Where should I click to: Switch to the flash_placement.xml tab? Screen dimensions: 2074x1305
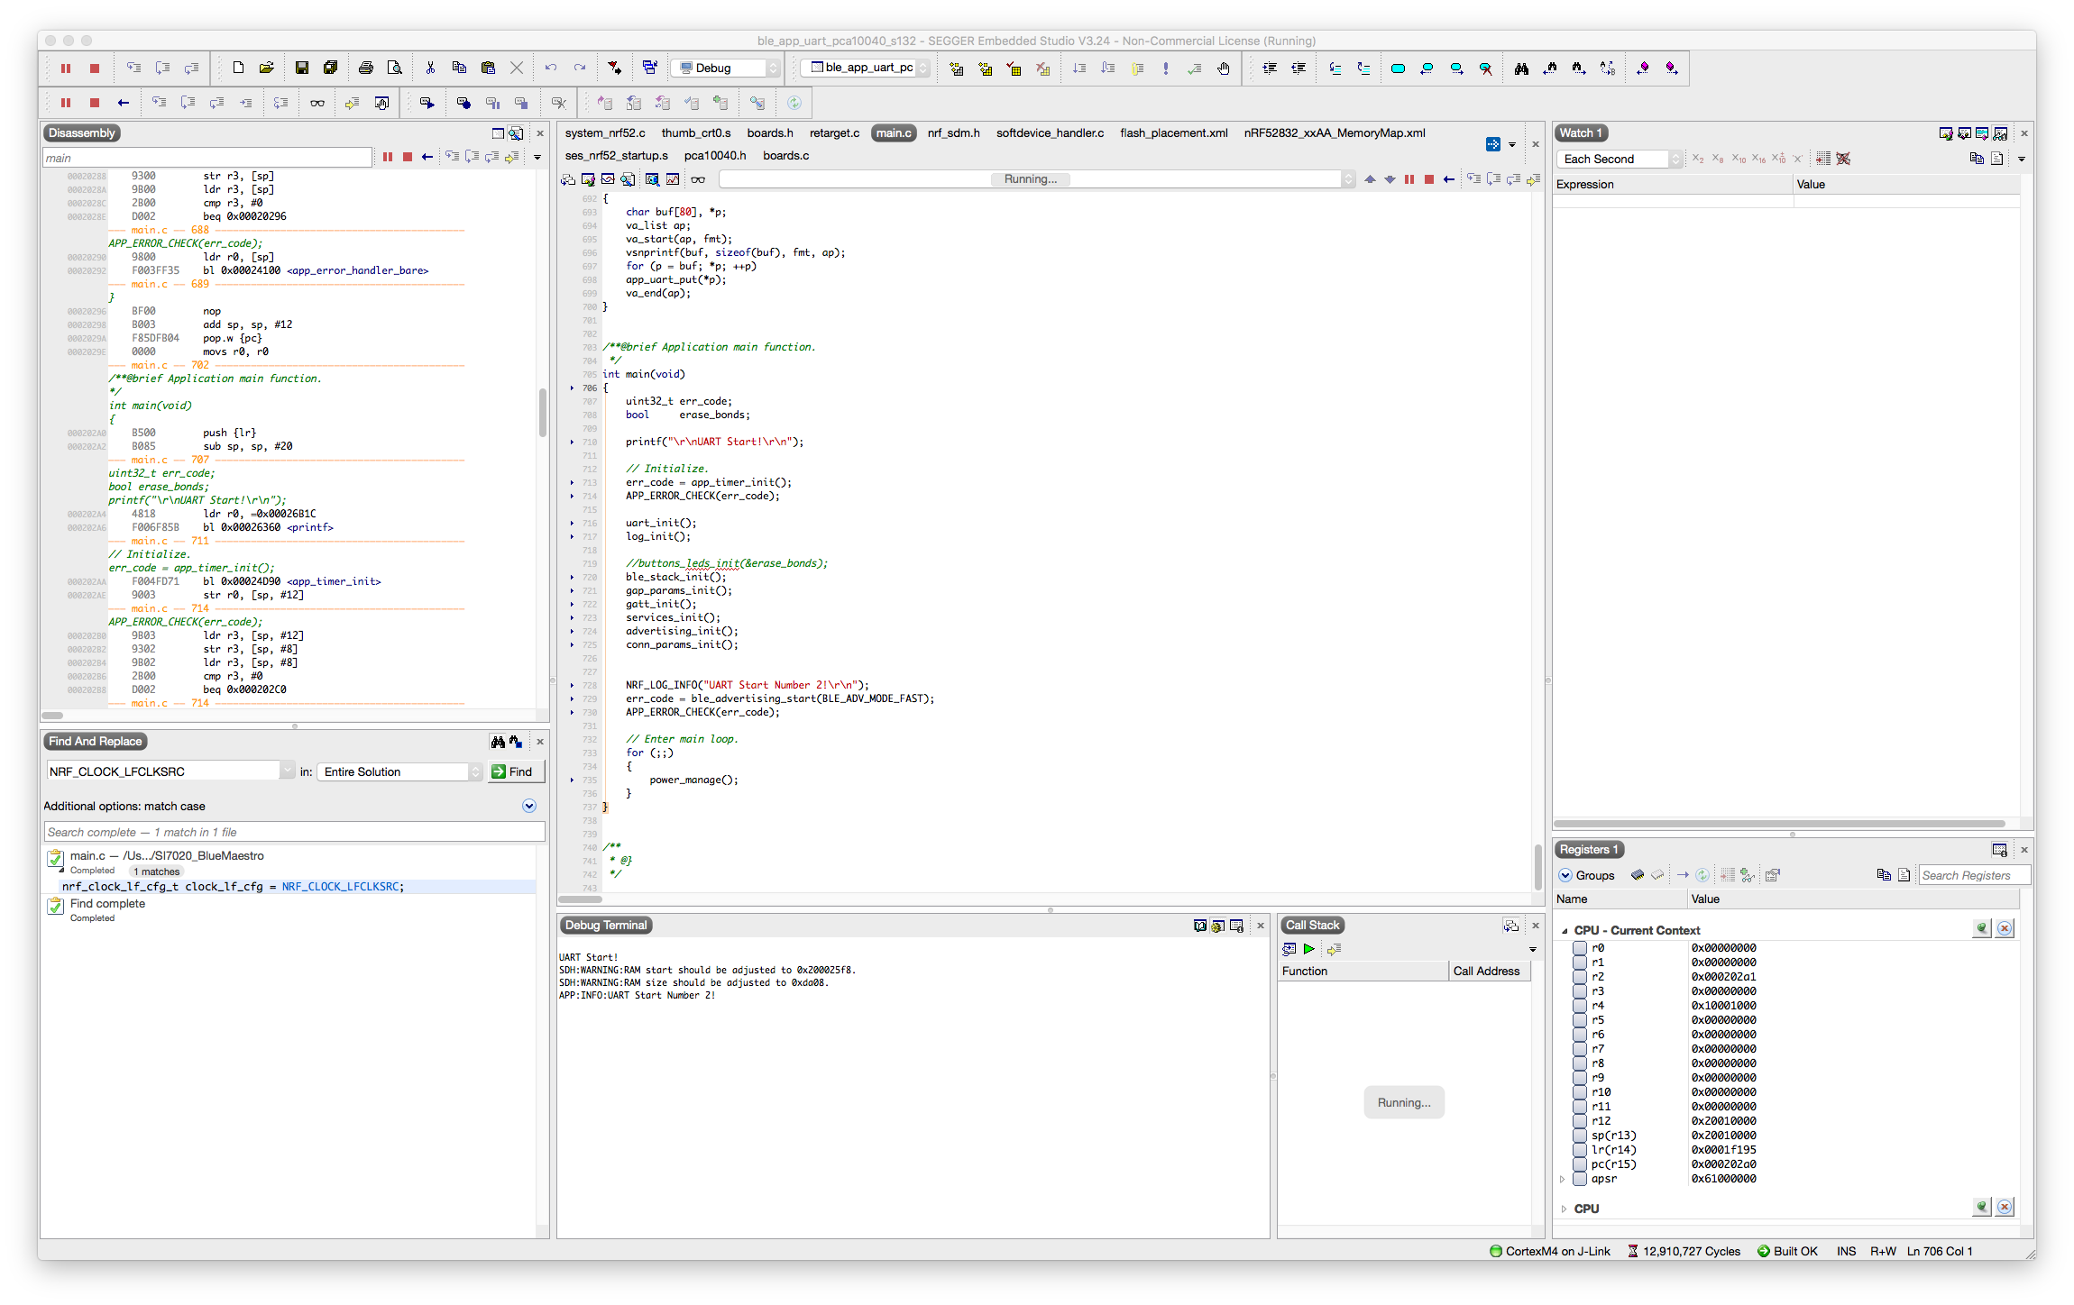(1174, 133)
